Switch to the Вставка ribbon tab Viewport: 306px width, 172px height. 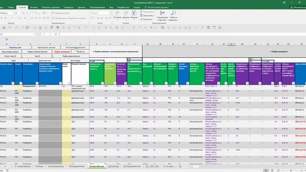(34, 8)
